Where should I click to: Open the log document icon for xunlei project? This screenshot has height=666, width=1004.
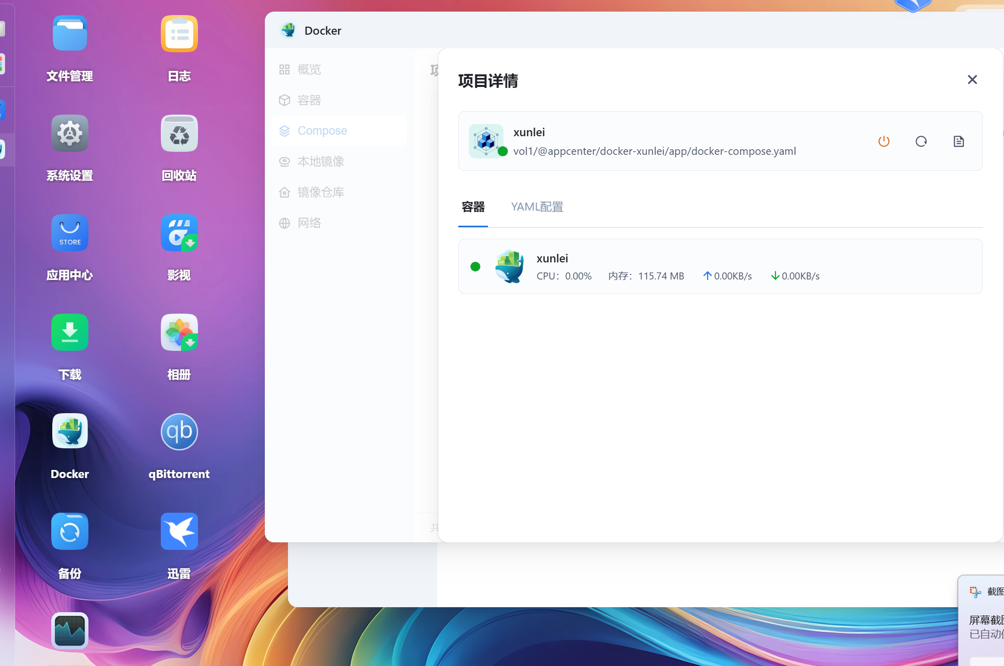click(959, 141)
